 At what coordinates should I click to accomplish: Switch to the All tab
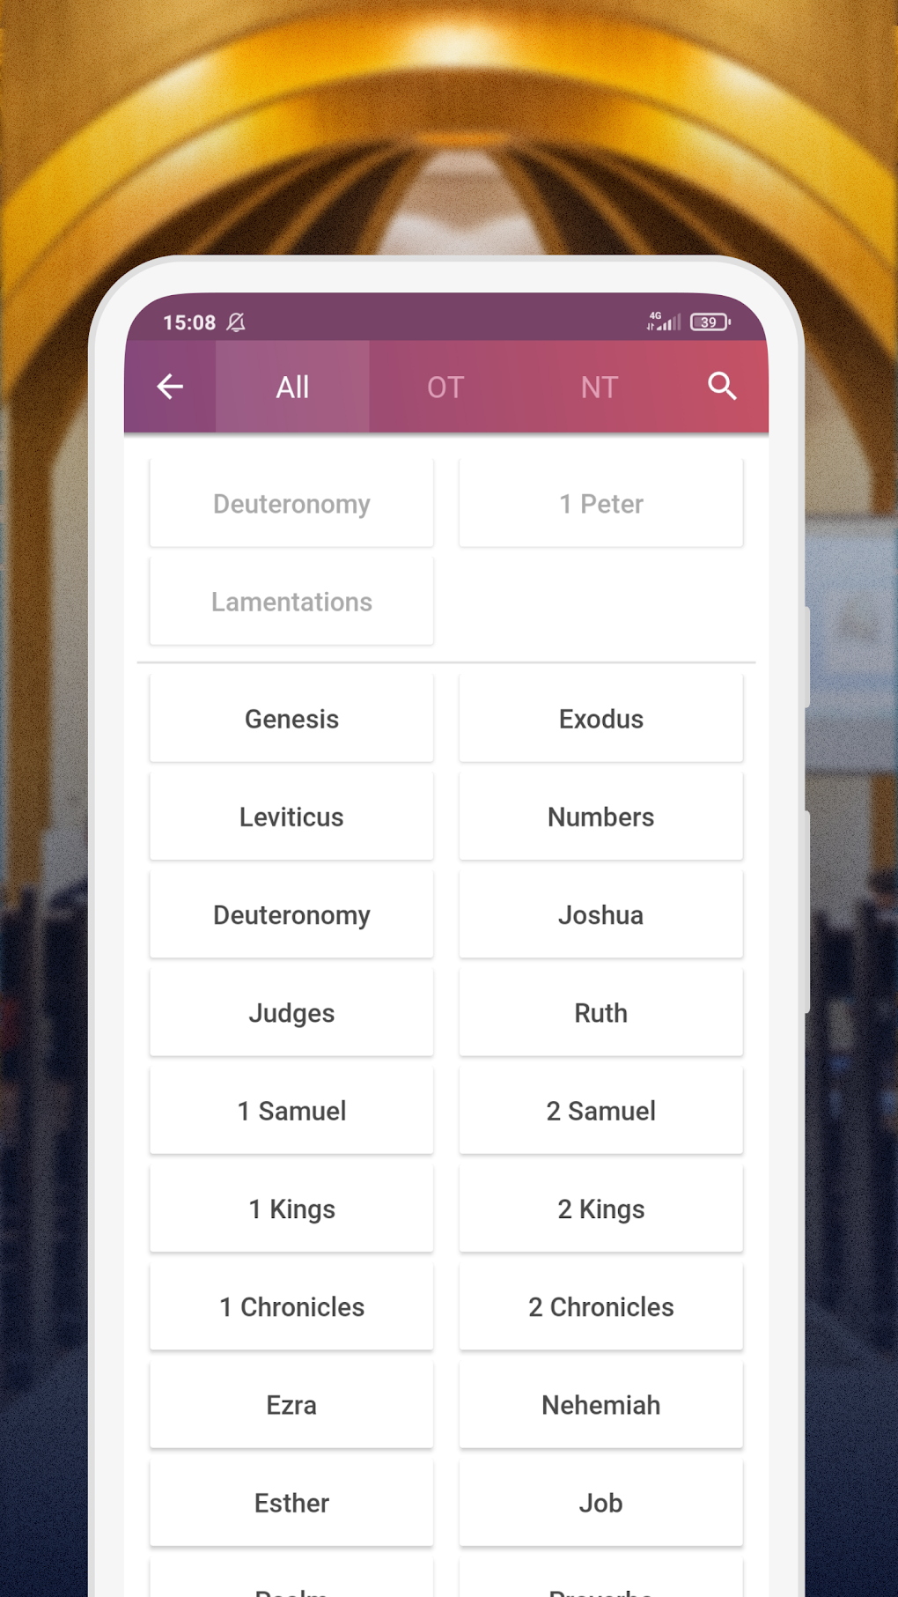pyautogui.click(x=292, y=388)
